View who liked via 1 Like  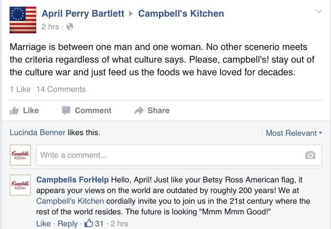pos(20,89)
